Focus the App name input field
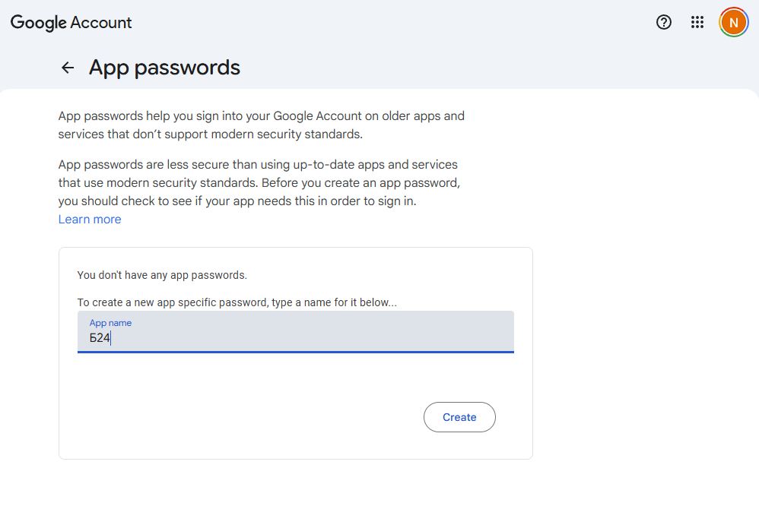Image resolution: width=759 pixels, height=525 pixels. (x=295, y=337)
